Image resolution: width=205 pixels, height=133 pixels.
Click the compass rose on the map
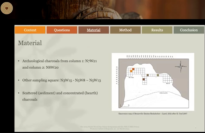181,66
